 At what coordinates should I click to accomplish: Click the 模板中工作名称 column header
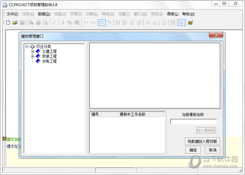[x=133, y=114]
